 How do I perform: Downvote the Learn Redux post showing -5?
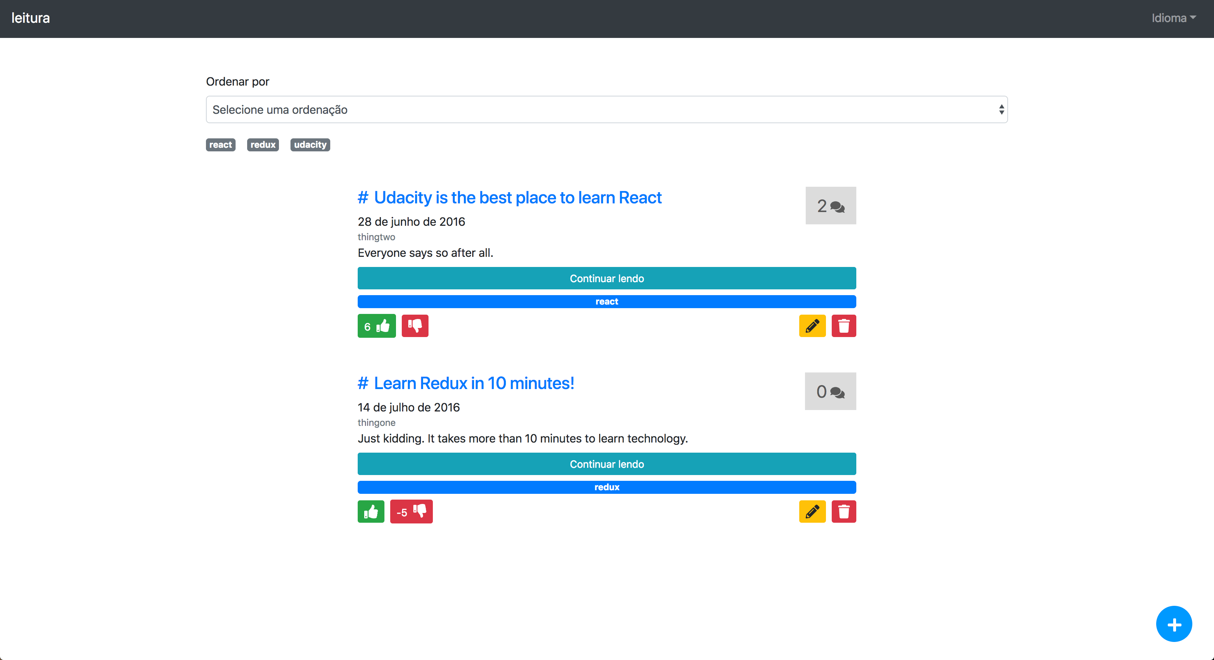point(411,512)
